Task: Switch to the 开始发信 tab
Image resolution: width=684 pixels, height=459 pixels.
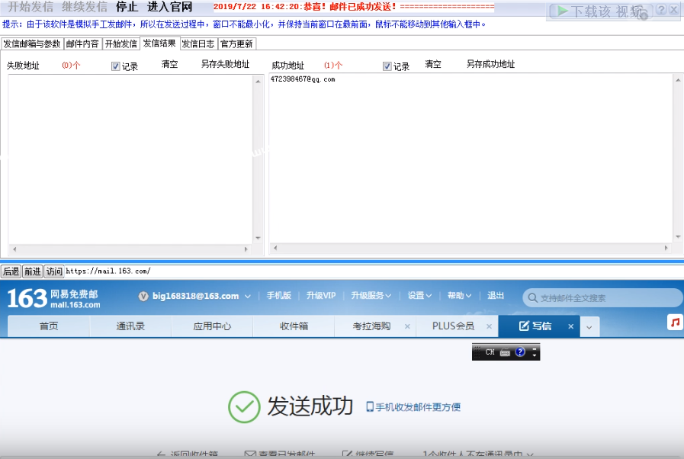Action: pos(120,44)
